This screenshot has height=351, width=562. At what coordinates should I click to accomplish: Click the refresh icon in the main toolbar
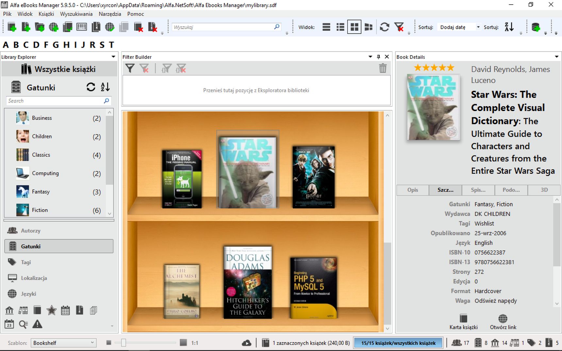(385, 27)
